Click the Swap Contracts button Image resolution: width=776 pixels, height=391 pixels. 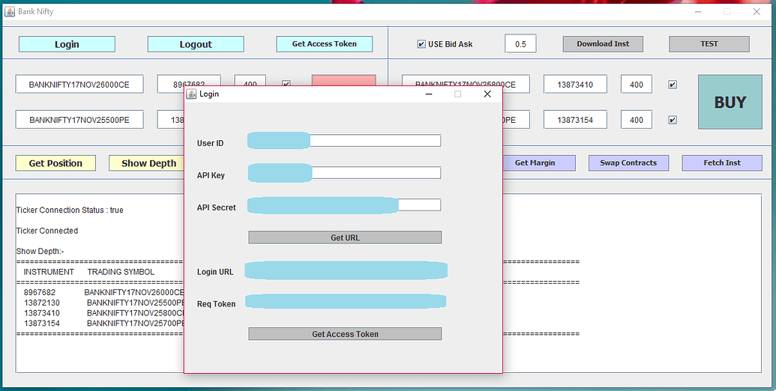click(x=628, y=163)
